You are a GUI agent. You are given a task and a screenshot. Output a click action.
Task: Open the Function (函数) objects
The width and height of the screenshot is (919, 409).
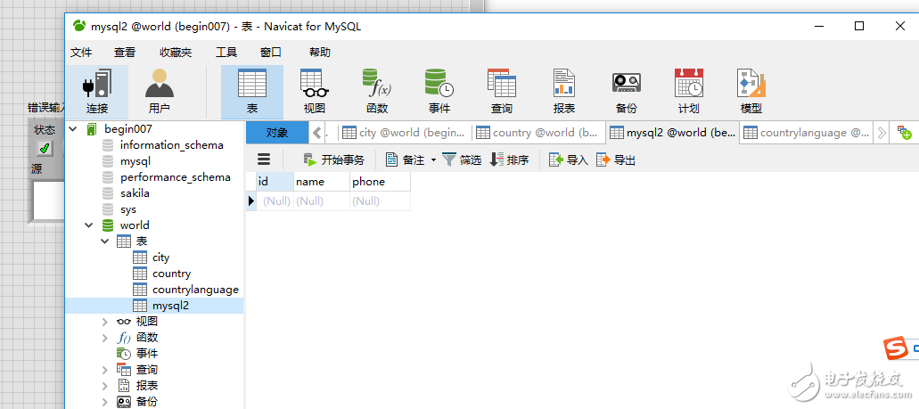(377, 92)
